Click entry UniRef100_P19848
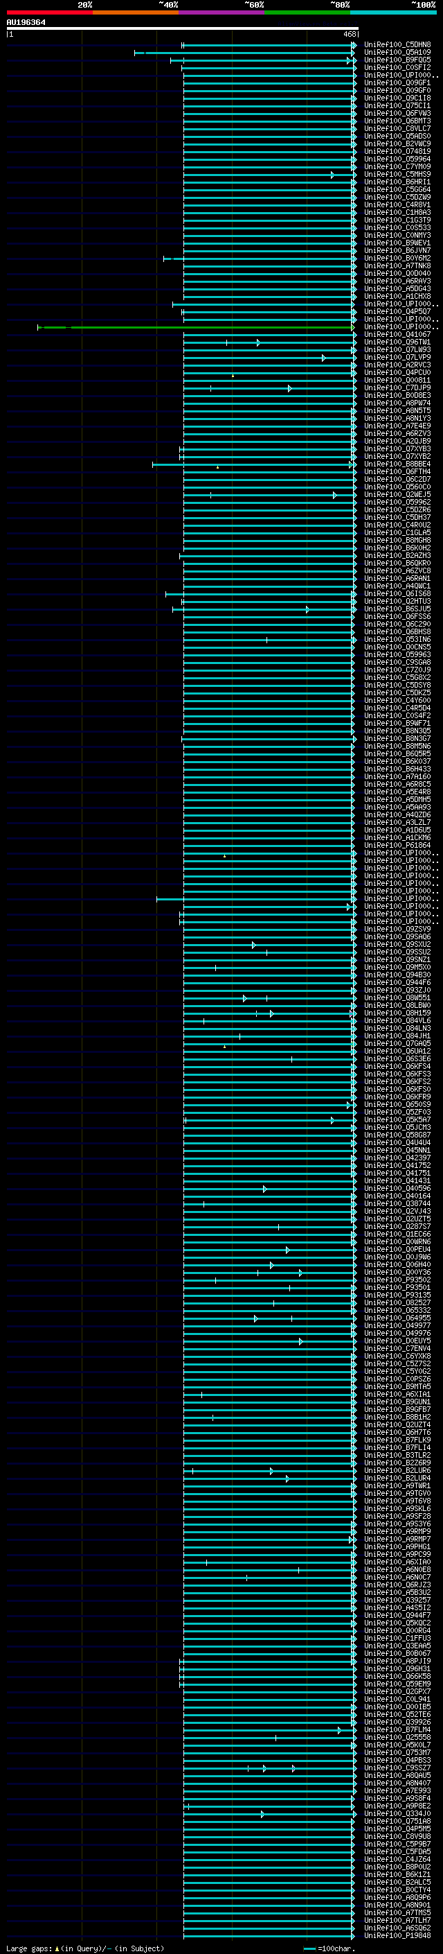 point(397,1935)
